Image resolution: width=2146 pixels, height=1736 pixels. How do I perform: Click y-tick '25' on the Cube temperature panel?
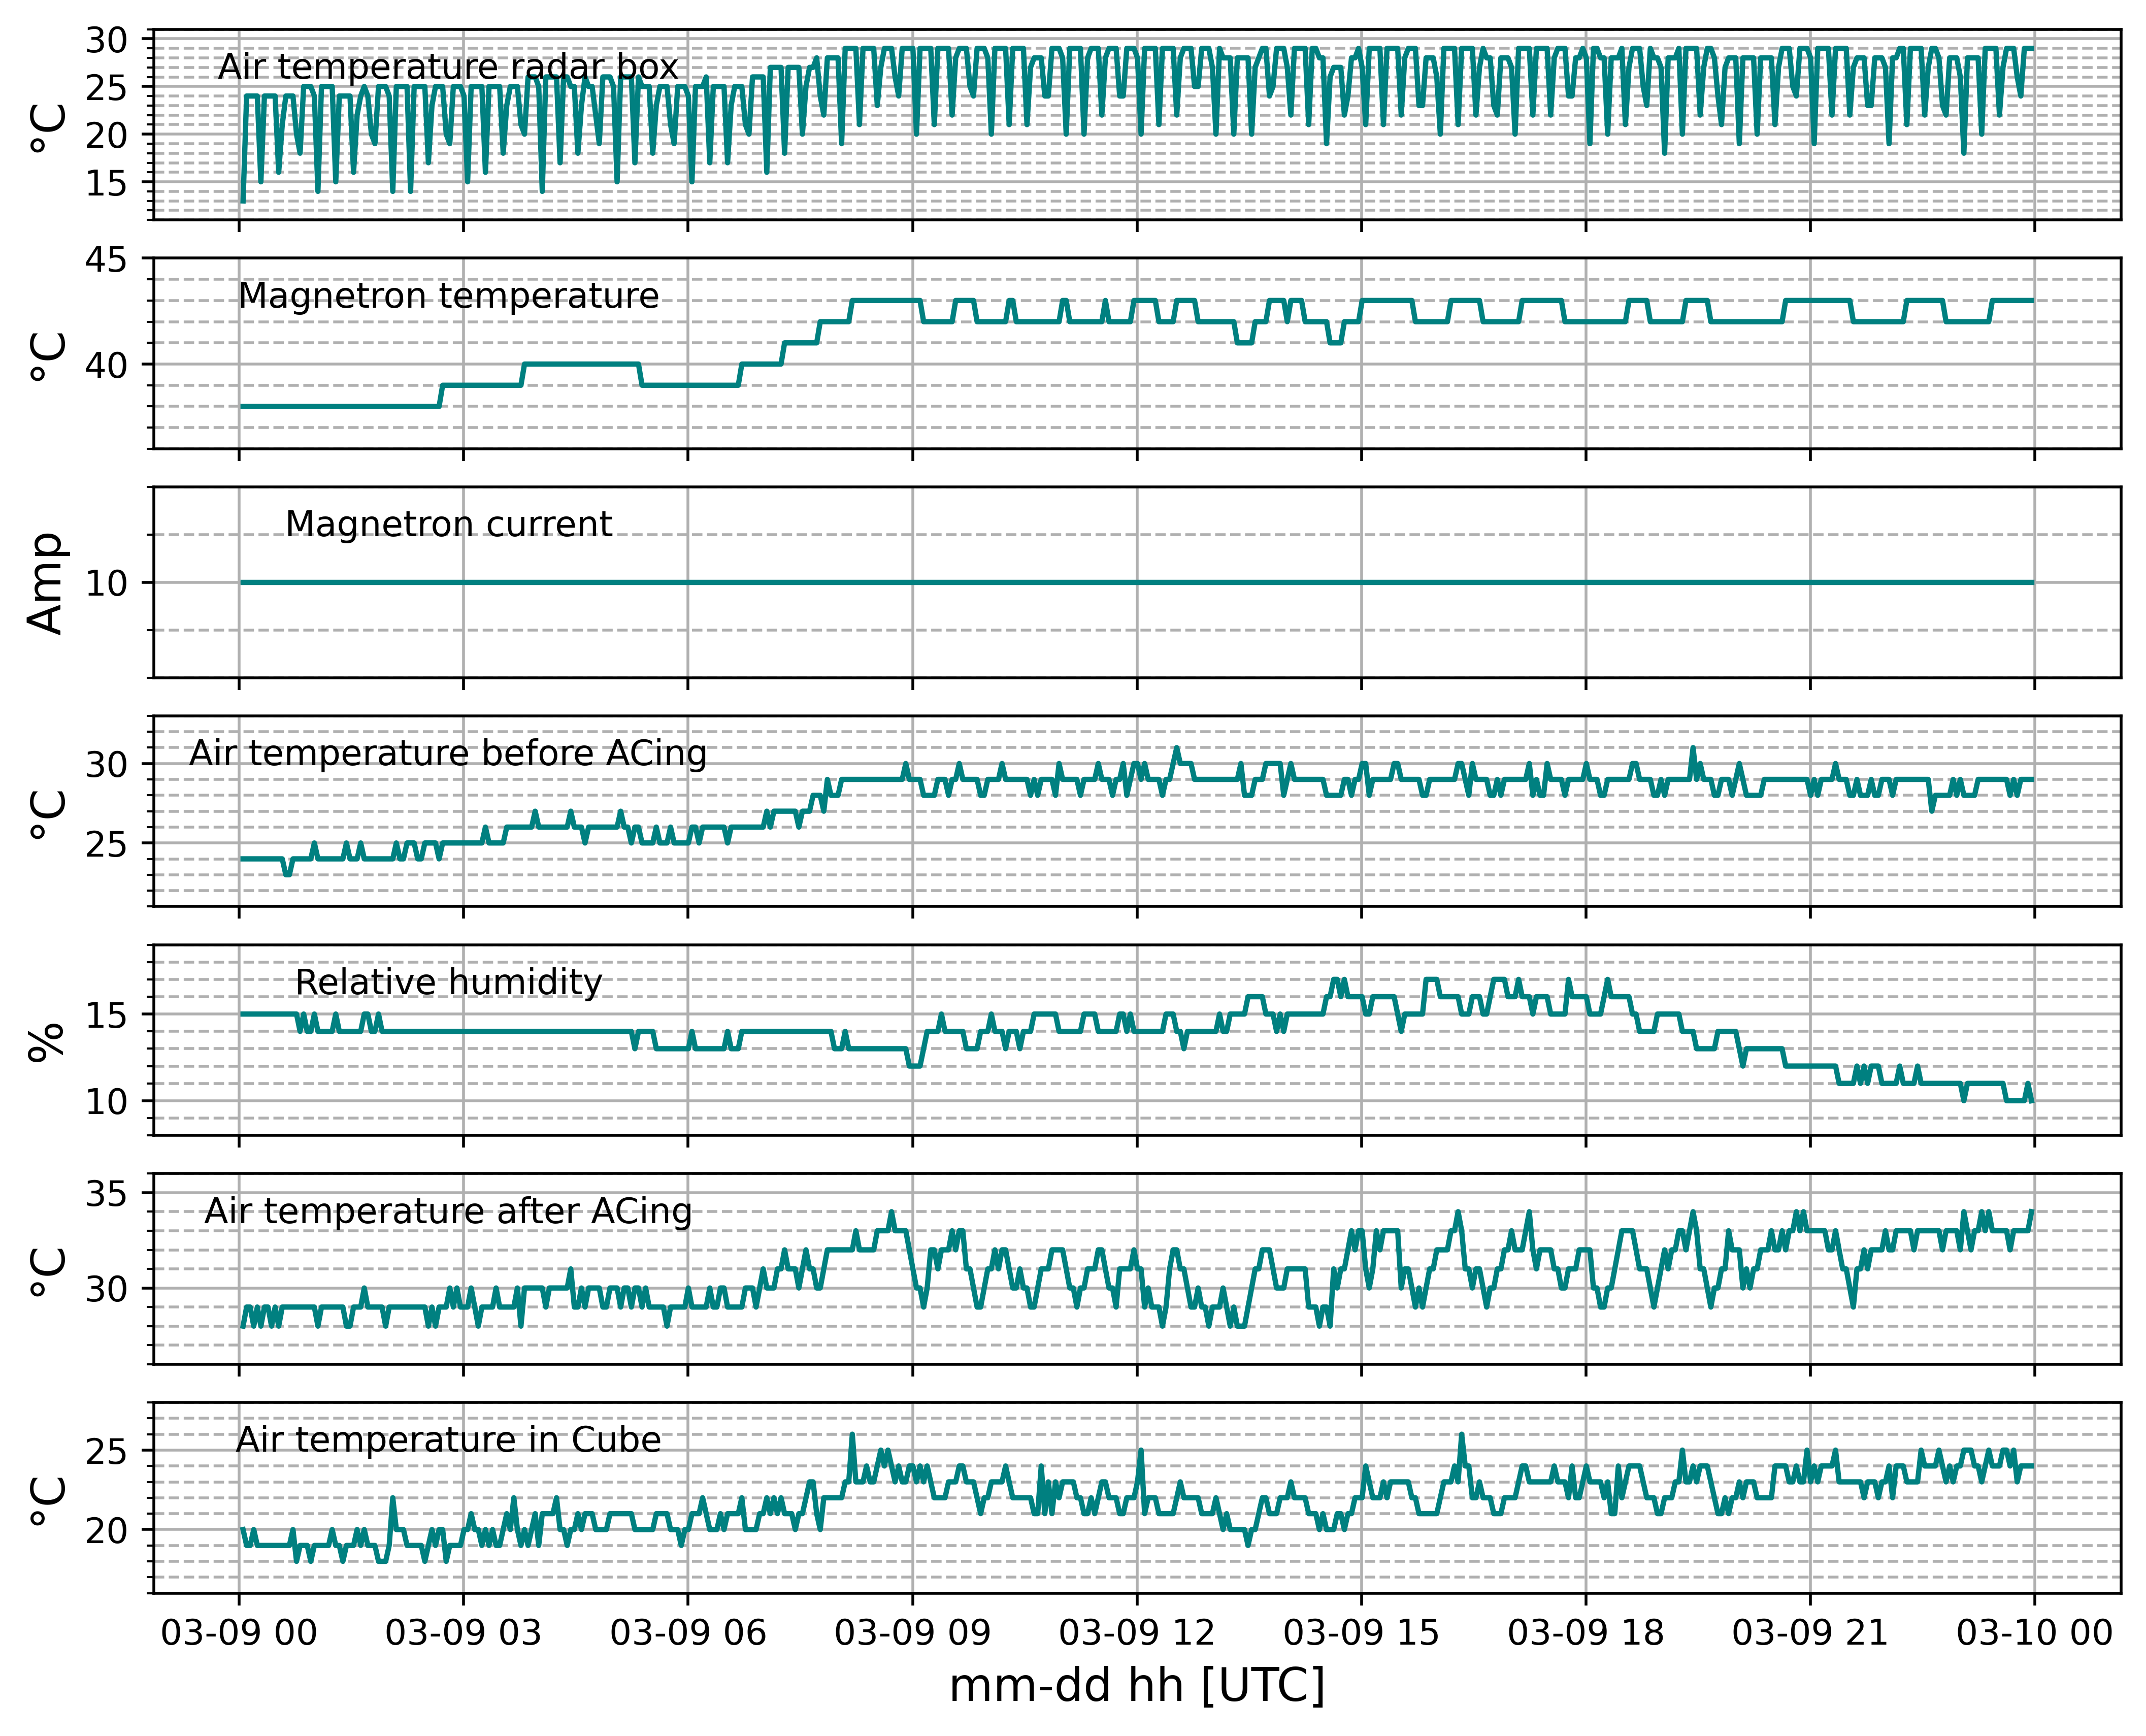tap(107, 1452)
